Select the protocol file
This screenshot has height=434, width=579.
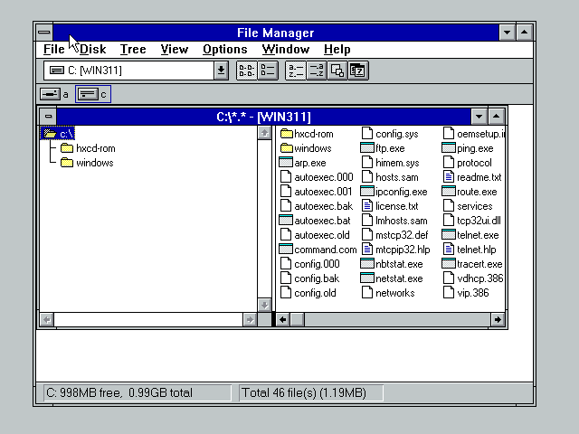point(467,163)
